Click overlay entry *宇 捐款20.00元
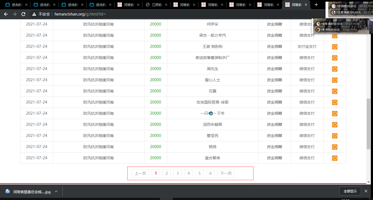373x200 pixels. coord(352,6)
